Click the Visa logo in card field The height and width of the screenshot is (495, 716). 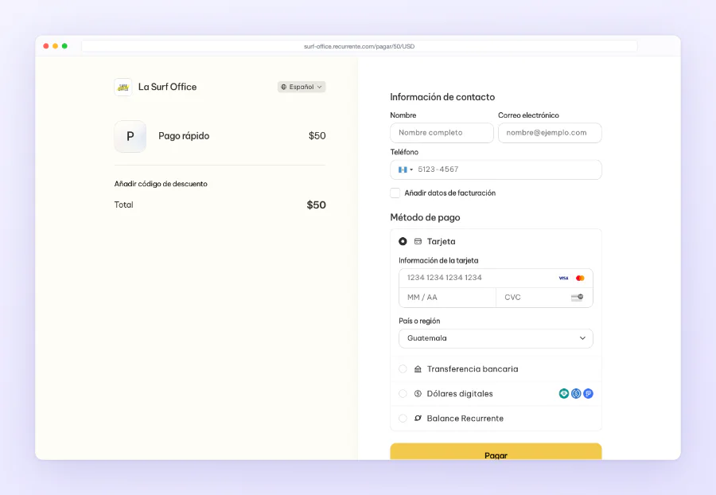pos(563,278)
